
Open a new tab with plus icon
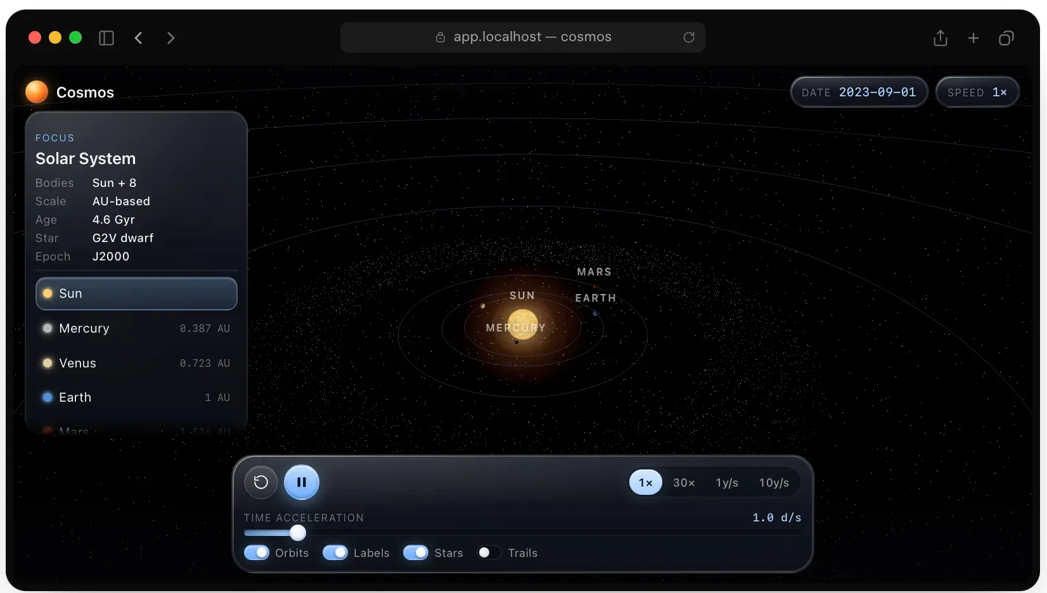pyautogui.click(x=973, y=38)
